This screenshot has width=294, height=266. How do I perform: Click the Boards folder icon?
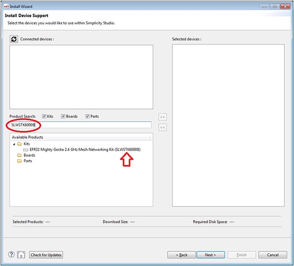[20, 155]
